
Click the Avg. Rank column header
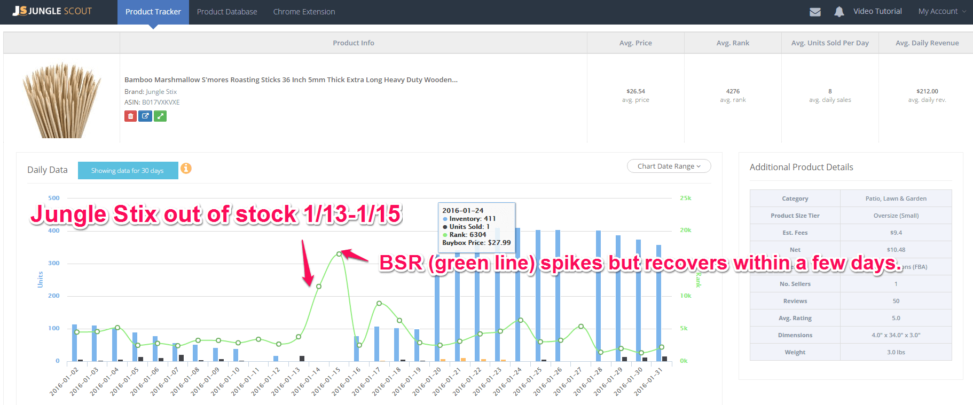tap(733, 43)
